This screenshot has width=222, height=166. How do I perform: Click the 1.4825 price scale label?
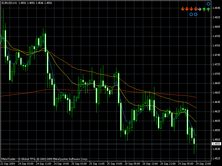216,17
